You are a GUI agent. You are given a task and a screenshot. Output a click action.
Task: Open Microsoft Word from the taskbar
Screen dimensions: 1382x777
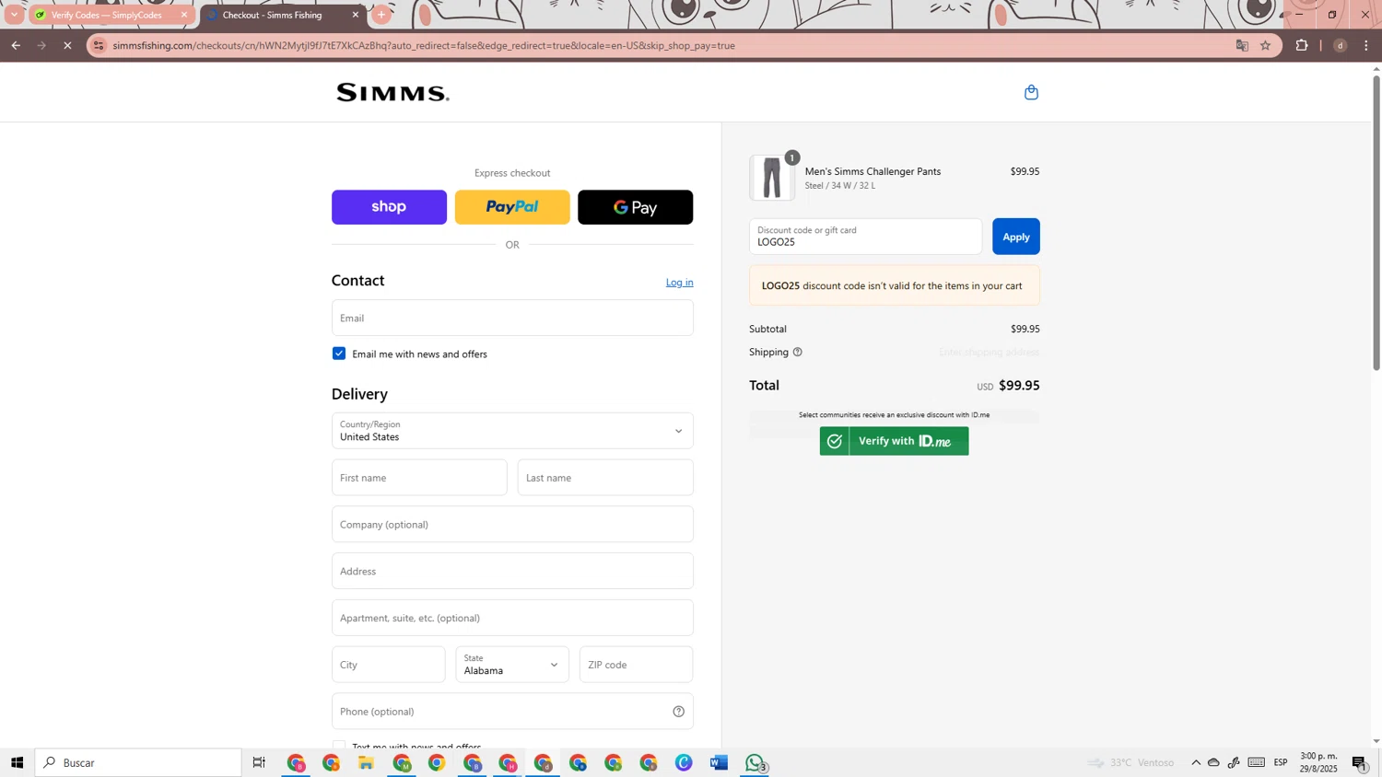tap(719, 762)
